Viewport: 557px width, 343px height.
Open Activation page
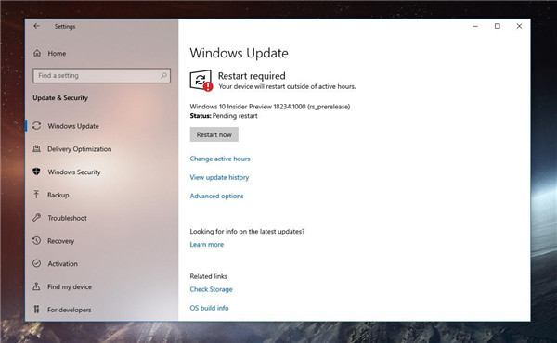pos(62,264)
